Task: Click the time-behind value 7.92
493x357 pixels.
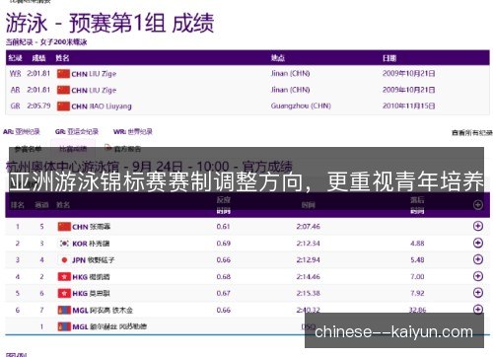Action: (x=417, y=293)
